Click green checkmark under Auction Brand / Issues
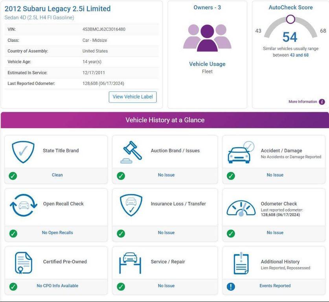 (121, 176)
